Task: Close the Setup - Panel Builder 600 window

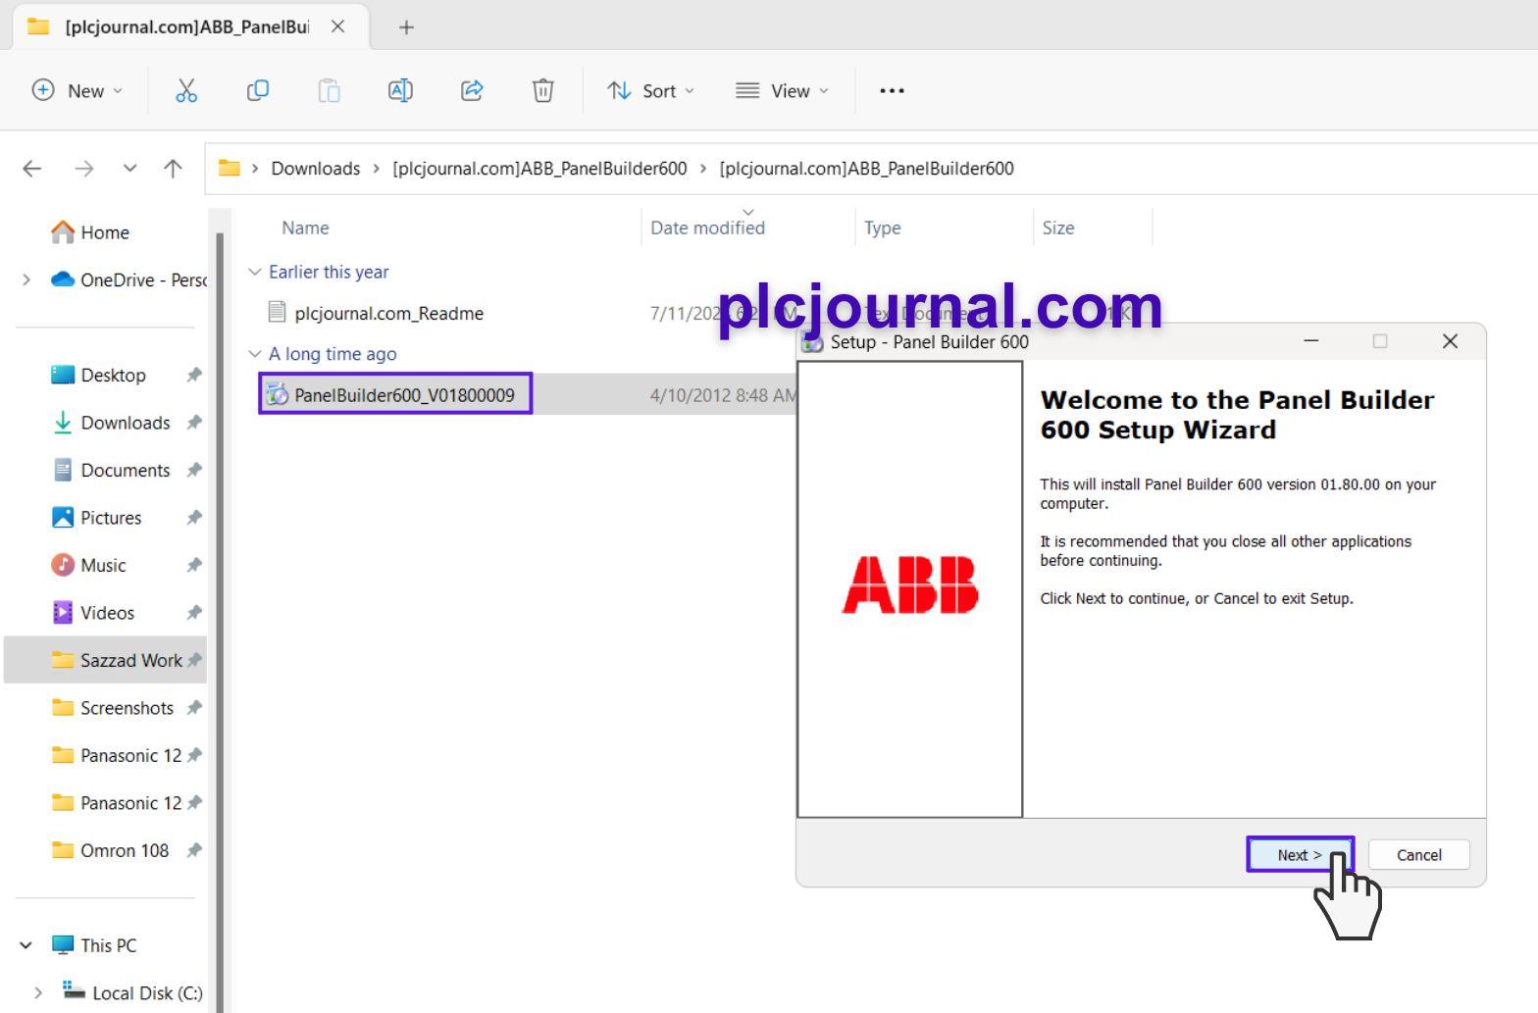Action: [1450, 340]
